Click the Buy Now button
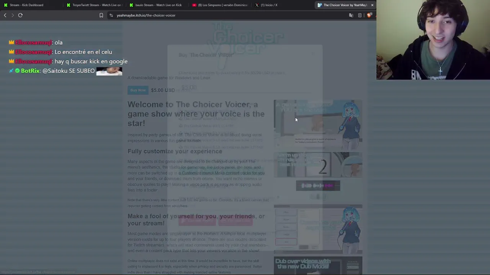 coord(138,90)
